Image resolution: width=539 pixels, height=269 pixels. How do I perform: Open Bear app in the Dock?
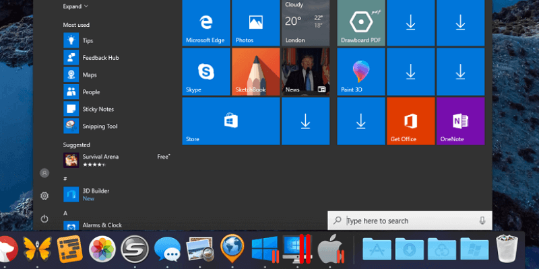pyautogui.click(x=7, y=249)
